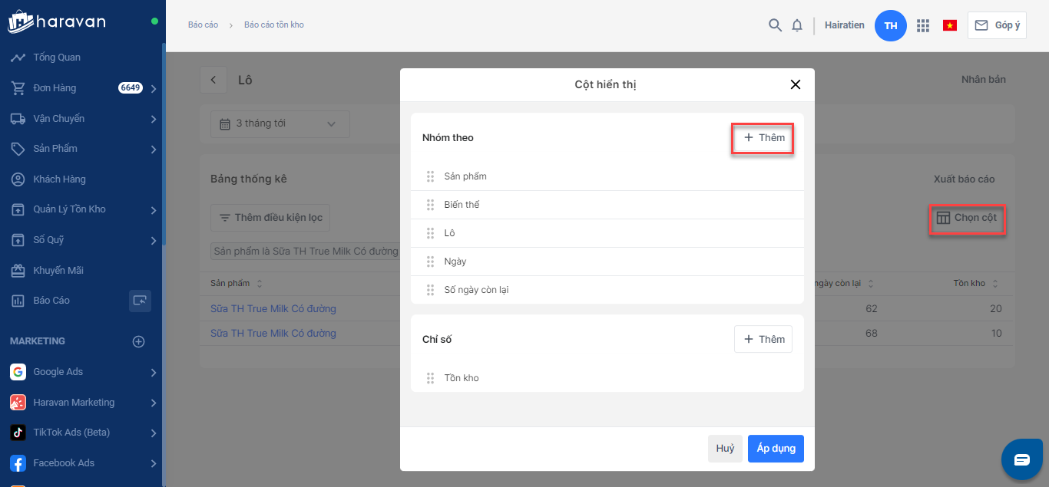The image size is (1049, 487).
Task: Click the screen icon next to Báo Cáo
Action: [x=140, y=301]
